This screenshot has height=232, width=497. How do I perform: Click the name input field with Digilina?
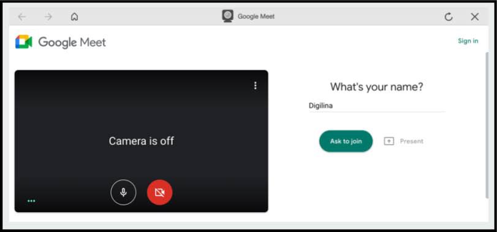tap(377, 106)
